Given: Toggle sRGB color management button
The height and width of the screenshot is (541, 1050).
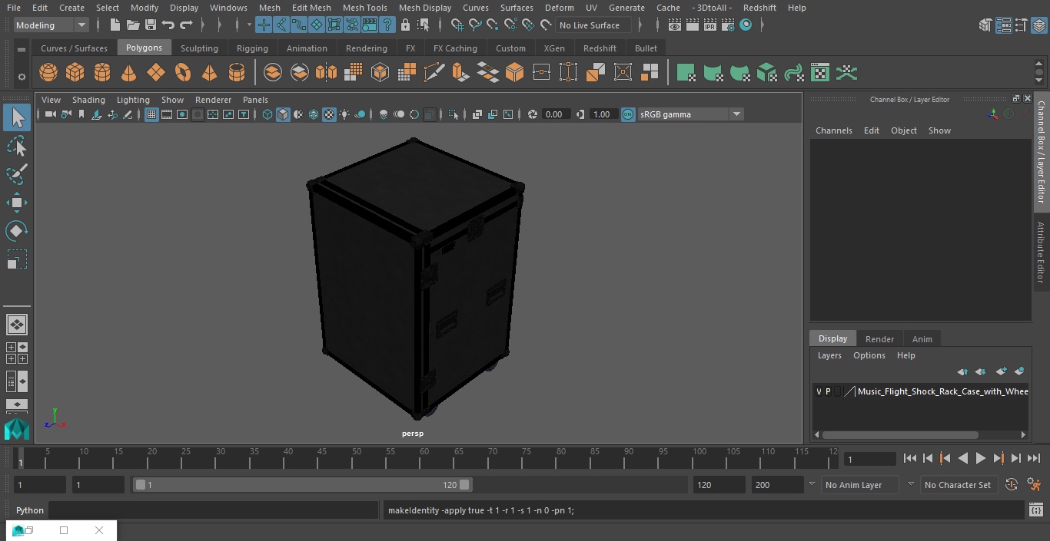Looking at the screenshot, I should pyautogui.click(x=628, y=114).
